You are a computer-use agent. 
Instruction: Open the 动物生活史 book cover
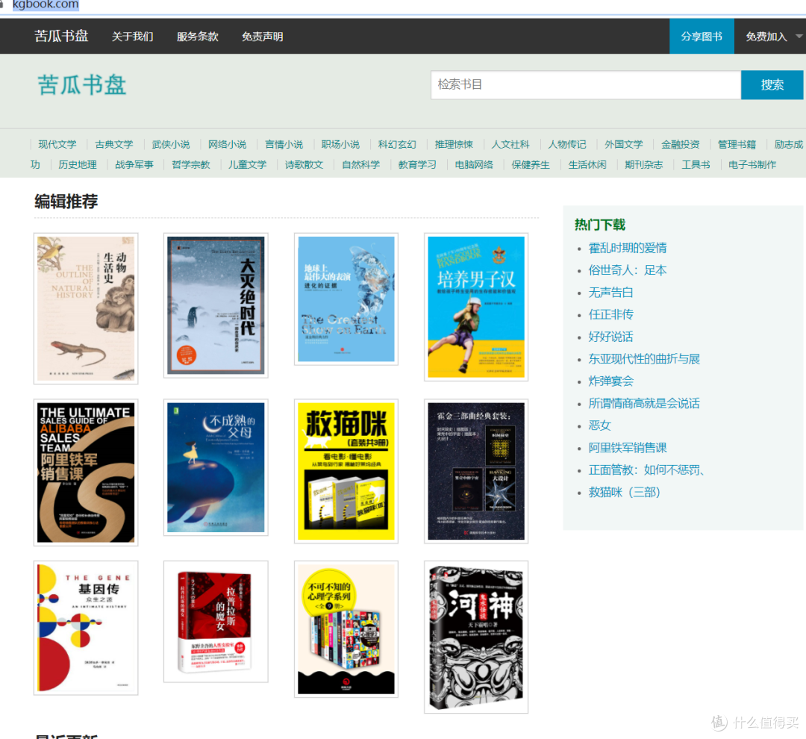(x=86, y=308)
